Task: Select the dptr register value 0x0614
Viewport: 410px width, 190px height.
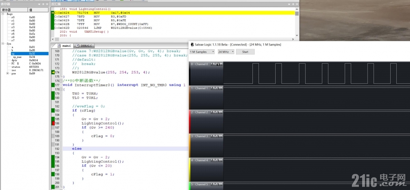Action: tap(33, 60)
